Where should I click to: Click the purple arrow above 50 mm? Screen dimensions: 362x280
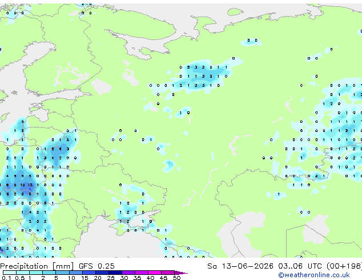pyautogui.click(x=181, y=273)
